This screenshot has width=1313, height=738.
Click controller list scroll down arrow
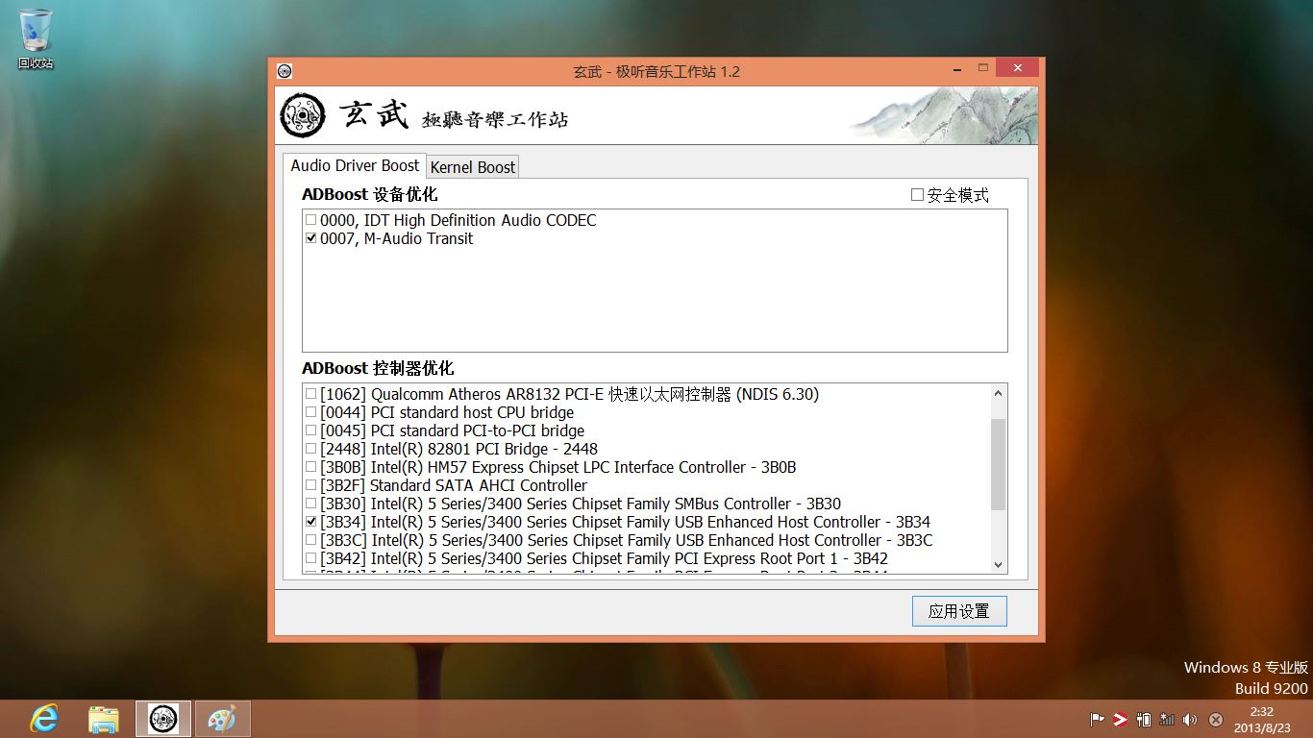(x=998, y=565)
